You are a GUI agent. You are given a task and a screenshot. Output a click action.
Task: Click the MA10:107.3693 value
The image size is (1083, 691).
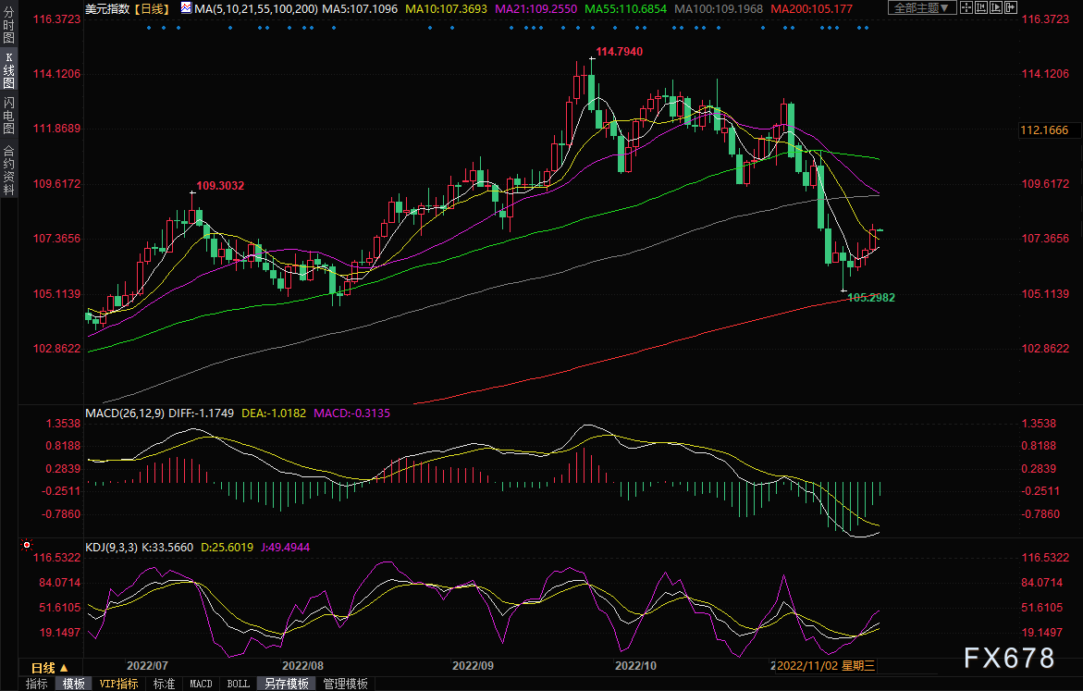point(446,9)
